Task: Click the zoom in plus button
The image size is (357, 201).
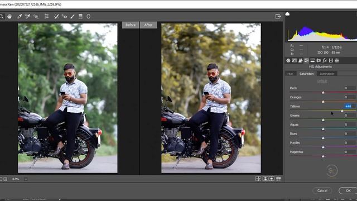Action: coord(5,179)
